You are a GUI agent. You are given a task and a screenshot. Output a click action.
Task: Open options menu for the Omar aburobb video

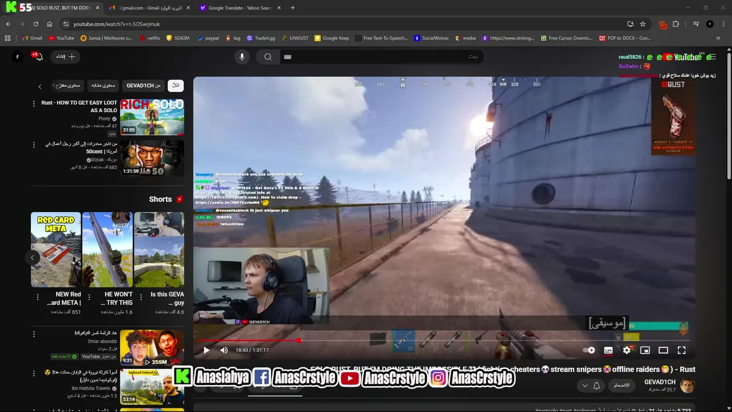[x=34, y=334]
